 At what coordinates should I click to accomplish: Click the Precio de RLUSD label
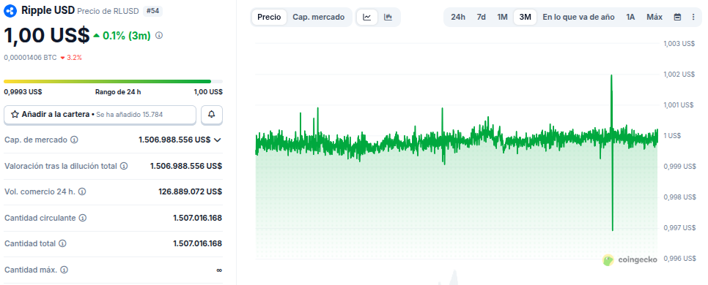pyautogui.click(x=108, y=11)
